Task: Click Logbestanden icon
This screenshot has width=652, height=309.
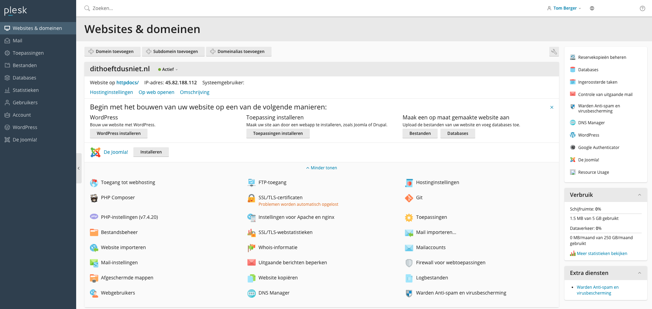Action: pos(409,278)
